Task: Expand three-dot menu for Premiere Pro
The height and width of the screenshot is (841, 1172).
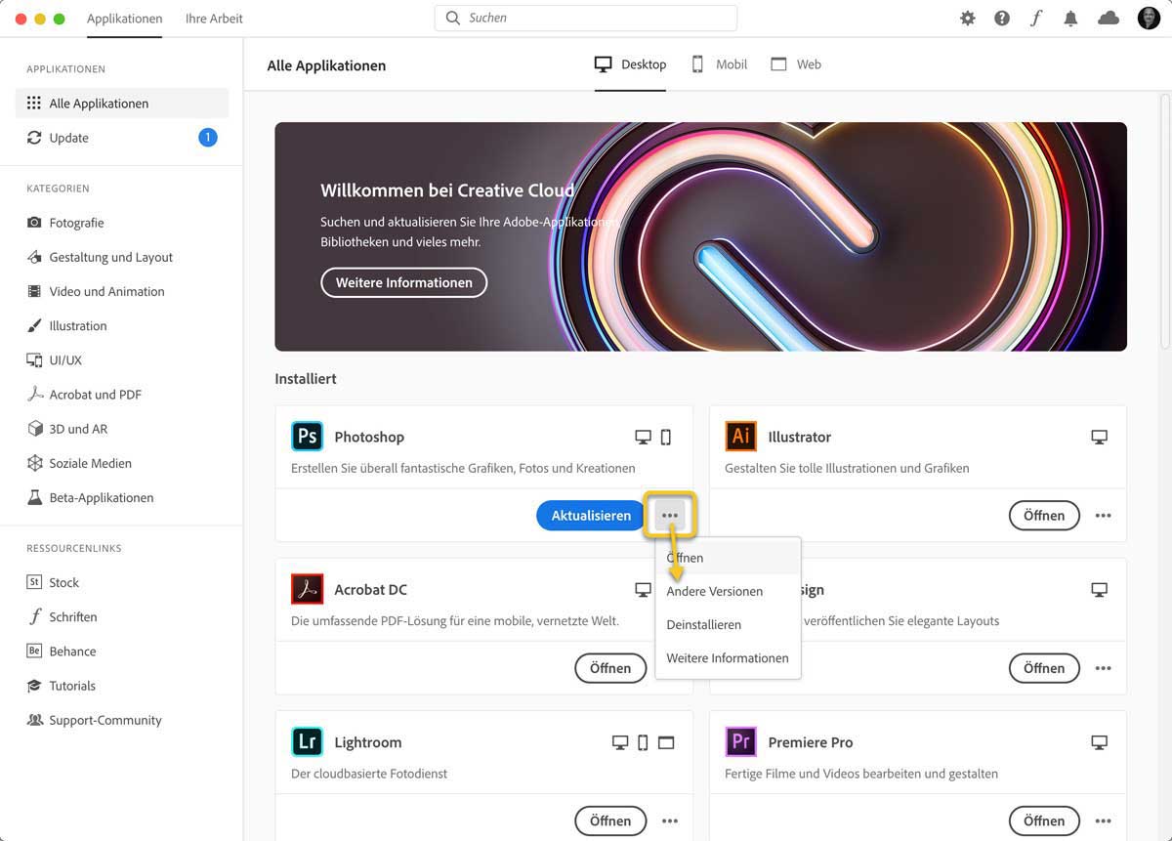Action: coord(1104,821)
